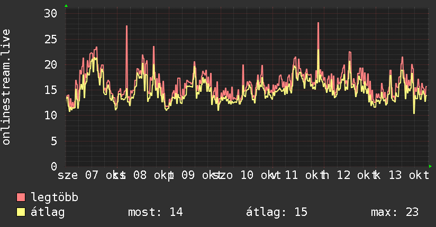Click the y-axis label 5
436x227 pixels.
[x=54, y=141]
